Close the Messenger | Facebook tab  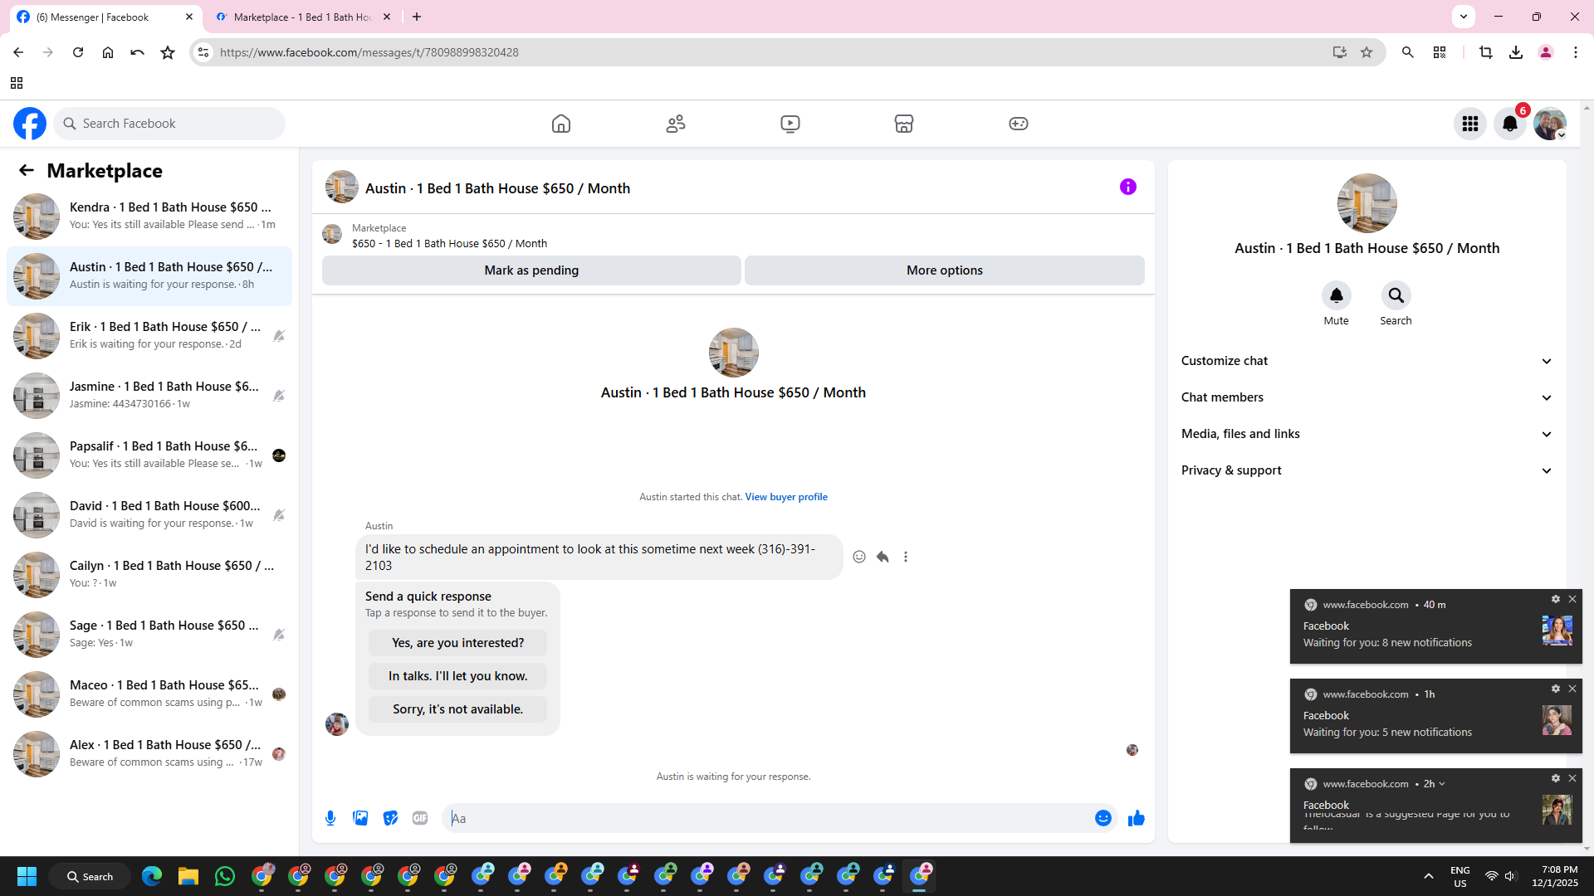[189, 17]
